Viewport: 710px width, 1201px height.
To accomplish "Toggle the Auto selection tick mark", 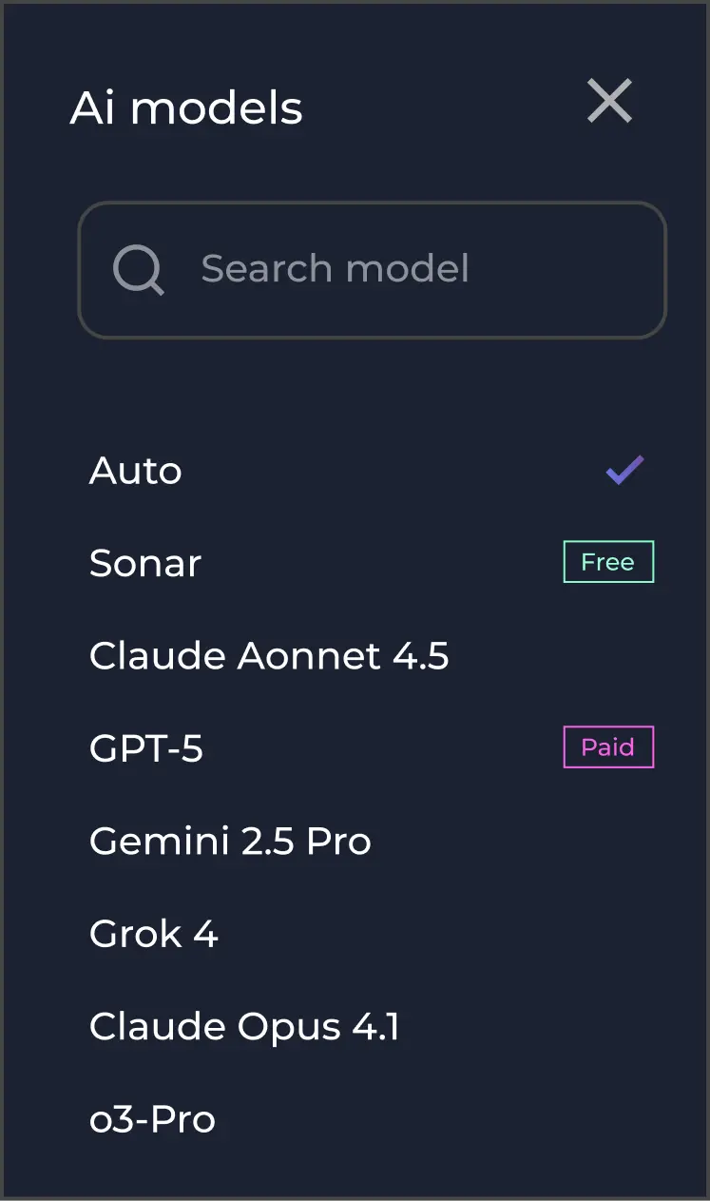I will (x=624, y=471).
